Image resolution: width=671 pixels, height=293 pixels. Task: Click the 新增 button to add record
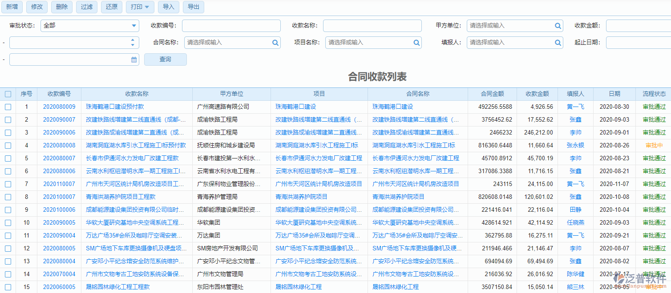point(12,7)
